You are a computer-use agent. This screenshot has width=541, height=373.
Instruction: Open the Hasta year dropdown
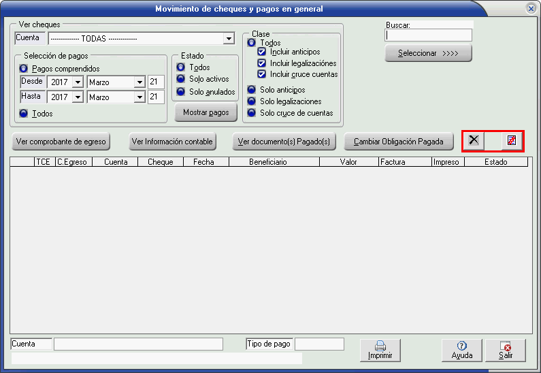coord(77,97)
